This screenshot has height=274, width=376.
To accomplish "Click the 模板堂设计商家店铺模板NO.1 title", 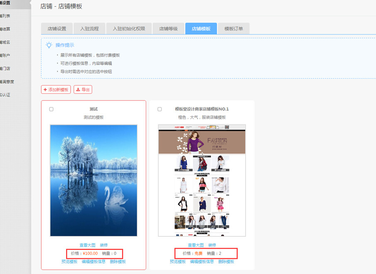I will tap(202, 109).
